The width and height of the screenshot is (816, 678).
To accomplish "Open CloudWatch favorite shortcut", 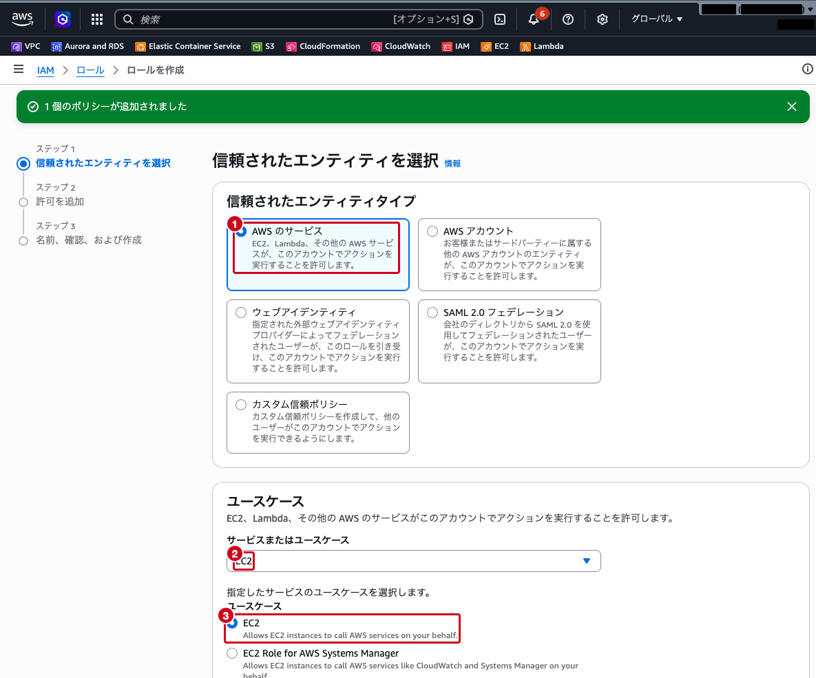I will 401,46.
